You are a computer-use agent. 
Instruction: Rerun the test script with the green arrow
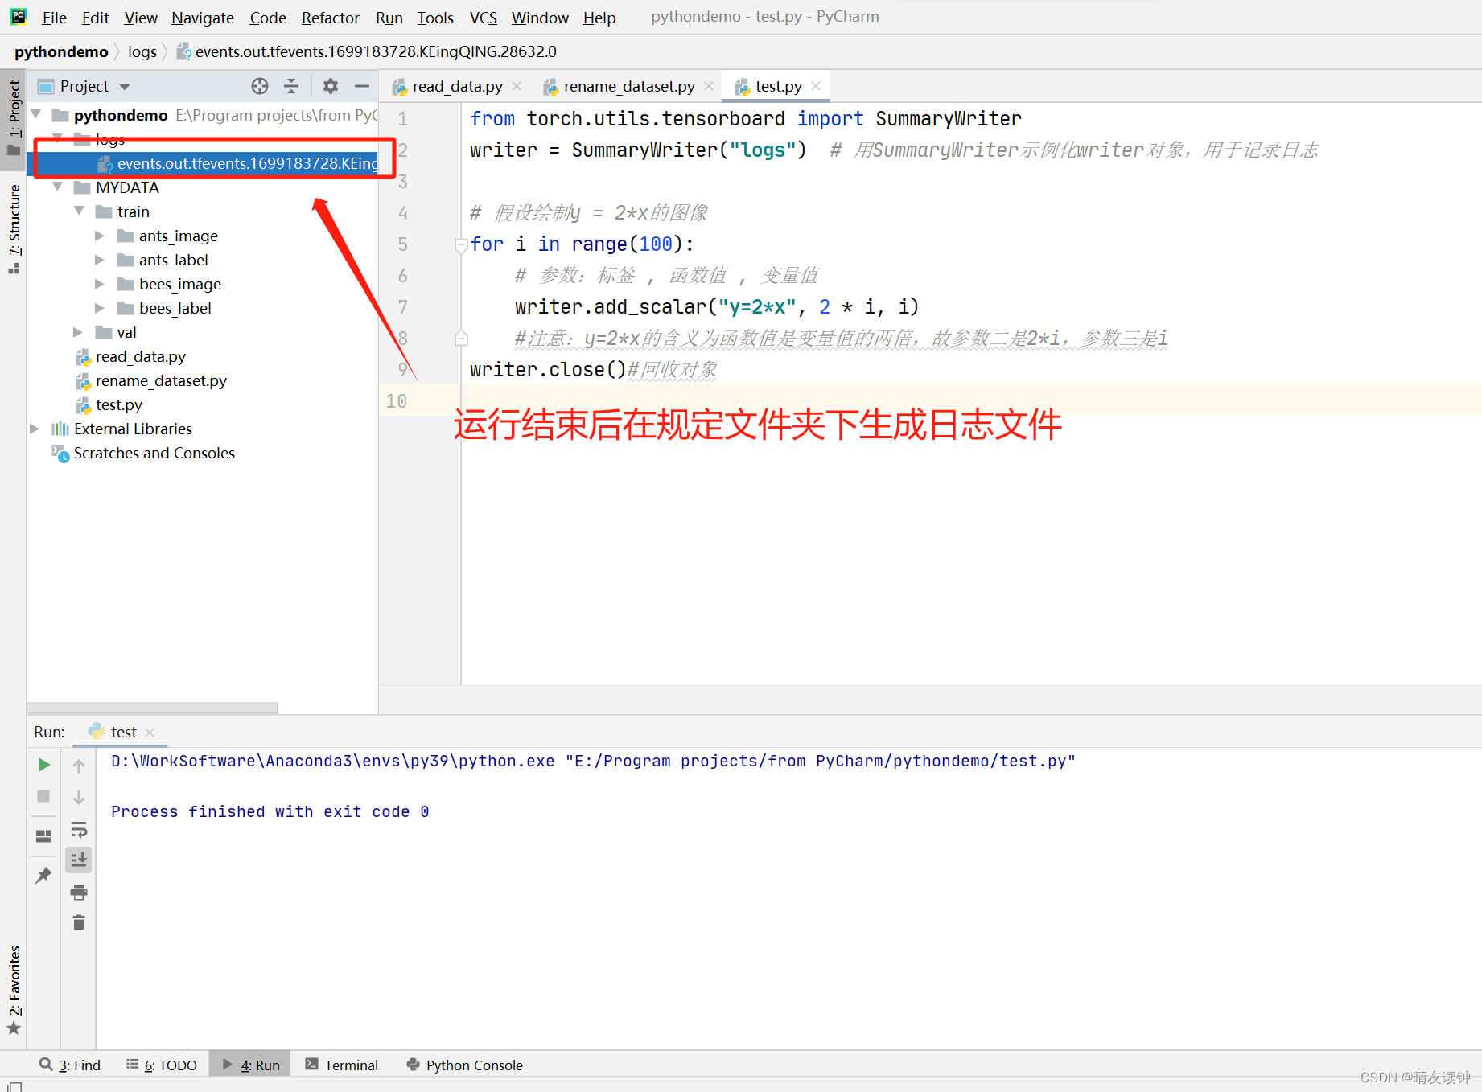[44, 764]
